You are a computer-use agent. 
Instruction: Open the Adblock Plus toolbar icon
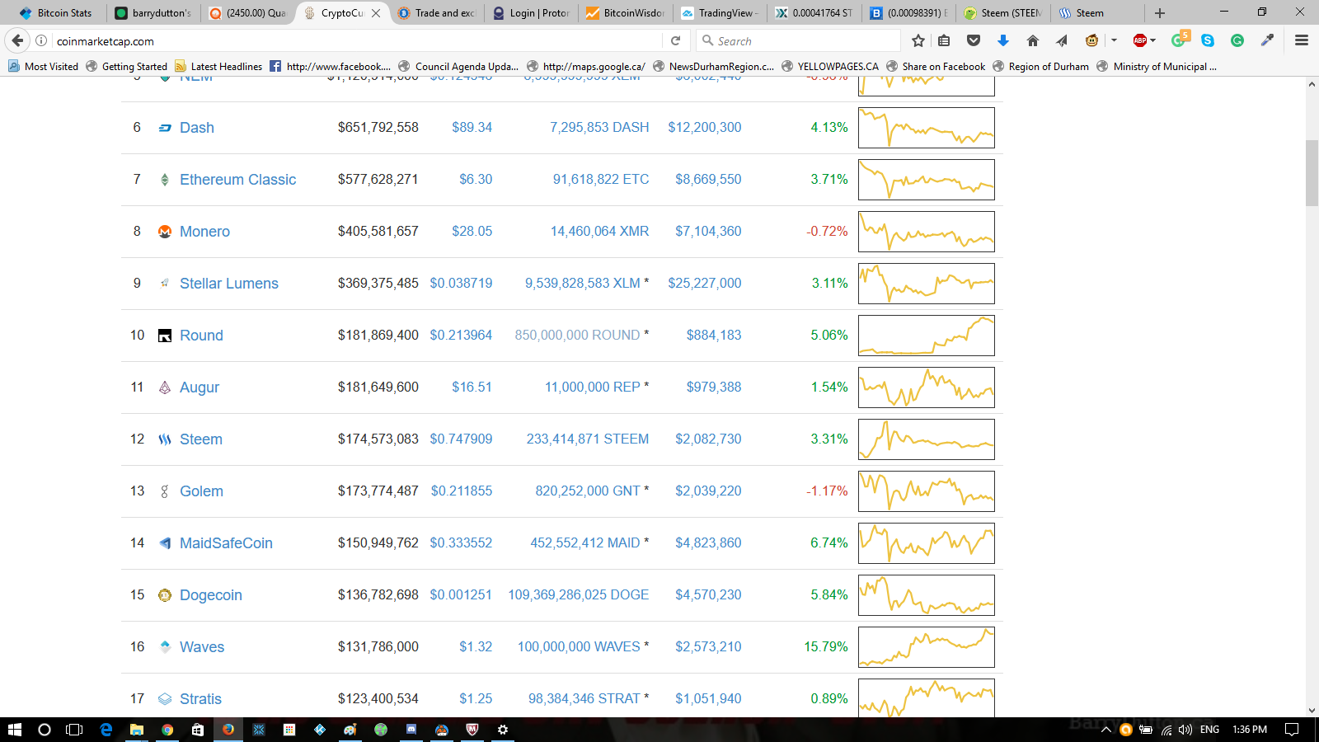pos(1140,40)
